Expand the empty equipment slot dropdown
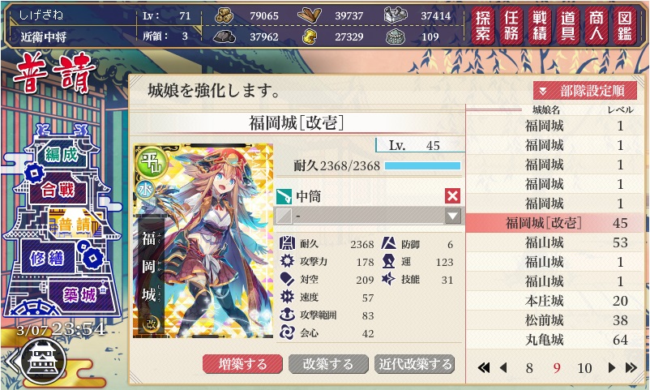The width and height of the screenshot is (650, 390). click(x=452, y=216)
